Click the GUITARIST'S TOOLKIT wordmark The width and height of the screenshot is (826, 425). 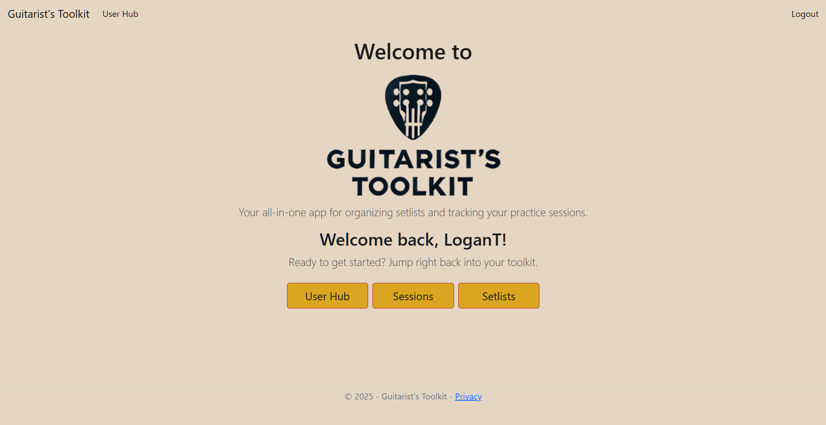(x=412, y=172)
